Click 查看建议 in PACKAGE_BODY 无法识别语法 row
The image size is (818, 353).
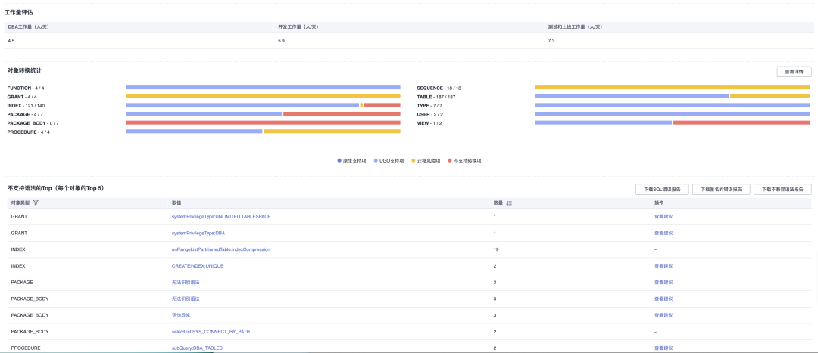click(x=663, y=299)
